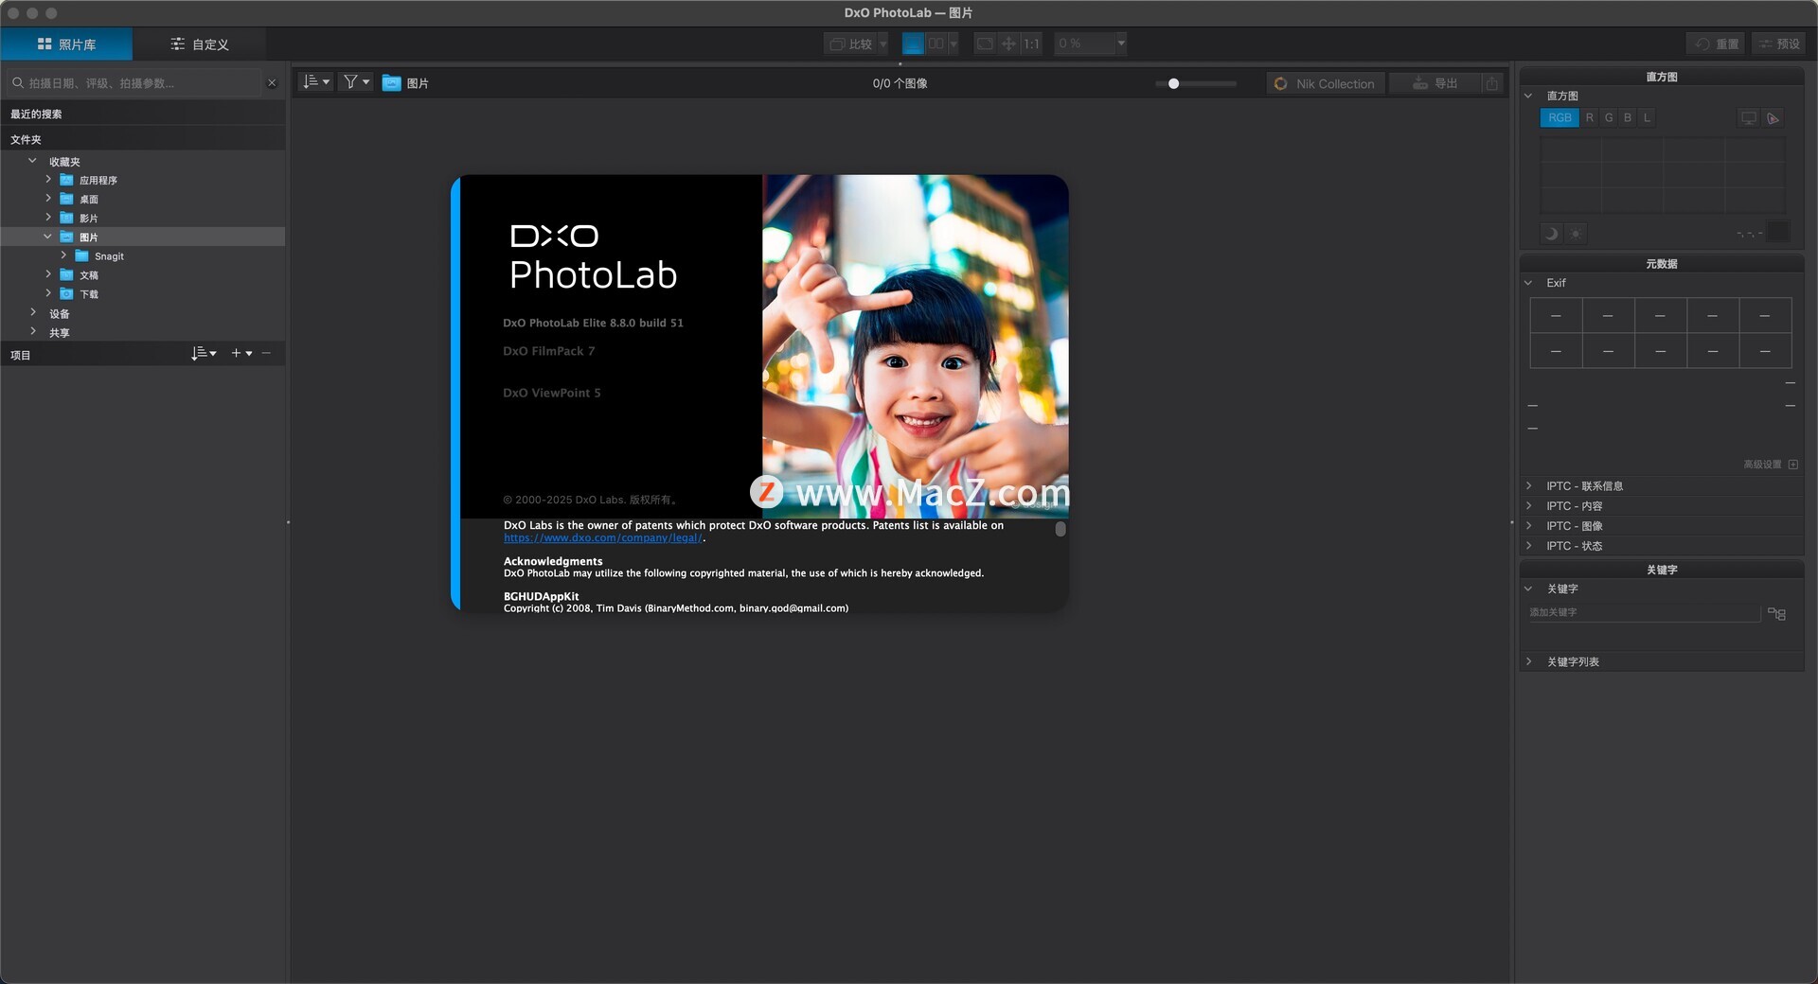Collapse the 图片 folder chevron
Viewport: 1818px width, 984px height.
pos(47,237)
